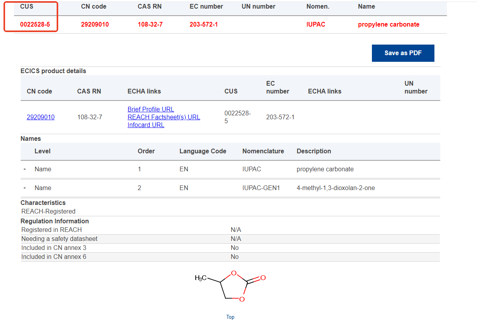The width and height of the screenshot is (477, 325).
Task: Click the red EC number 203-572-1
Action: tap(204, 25)
